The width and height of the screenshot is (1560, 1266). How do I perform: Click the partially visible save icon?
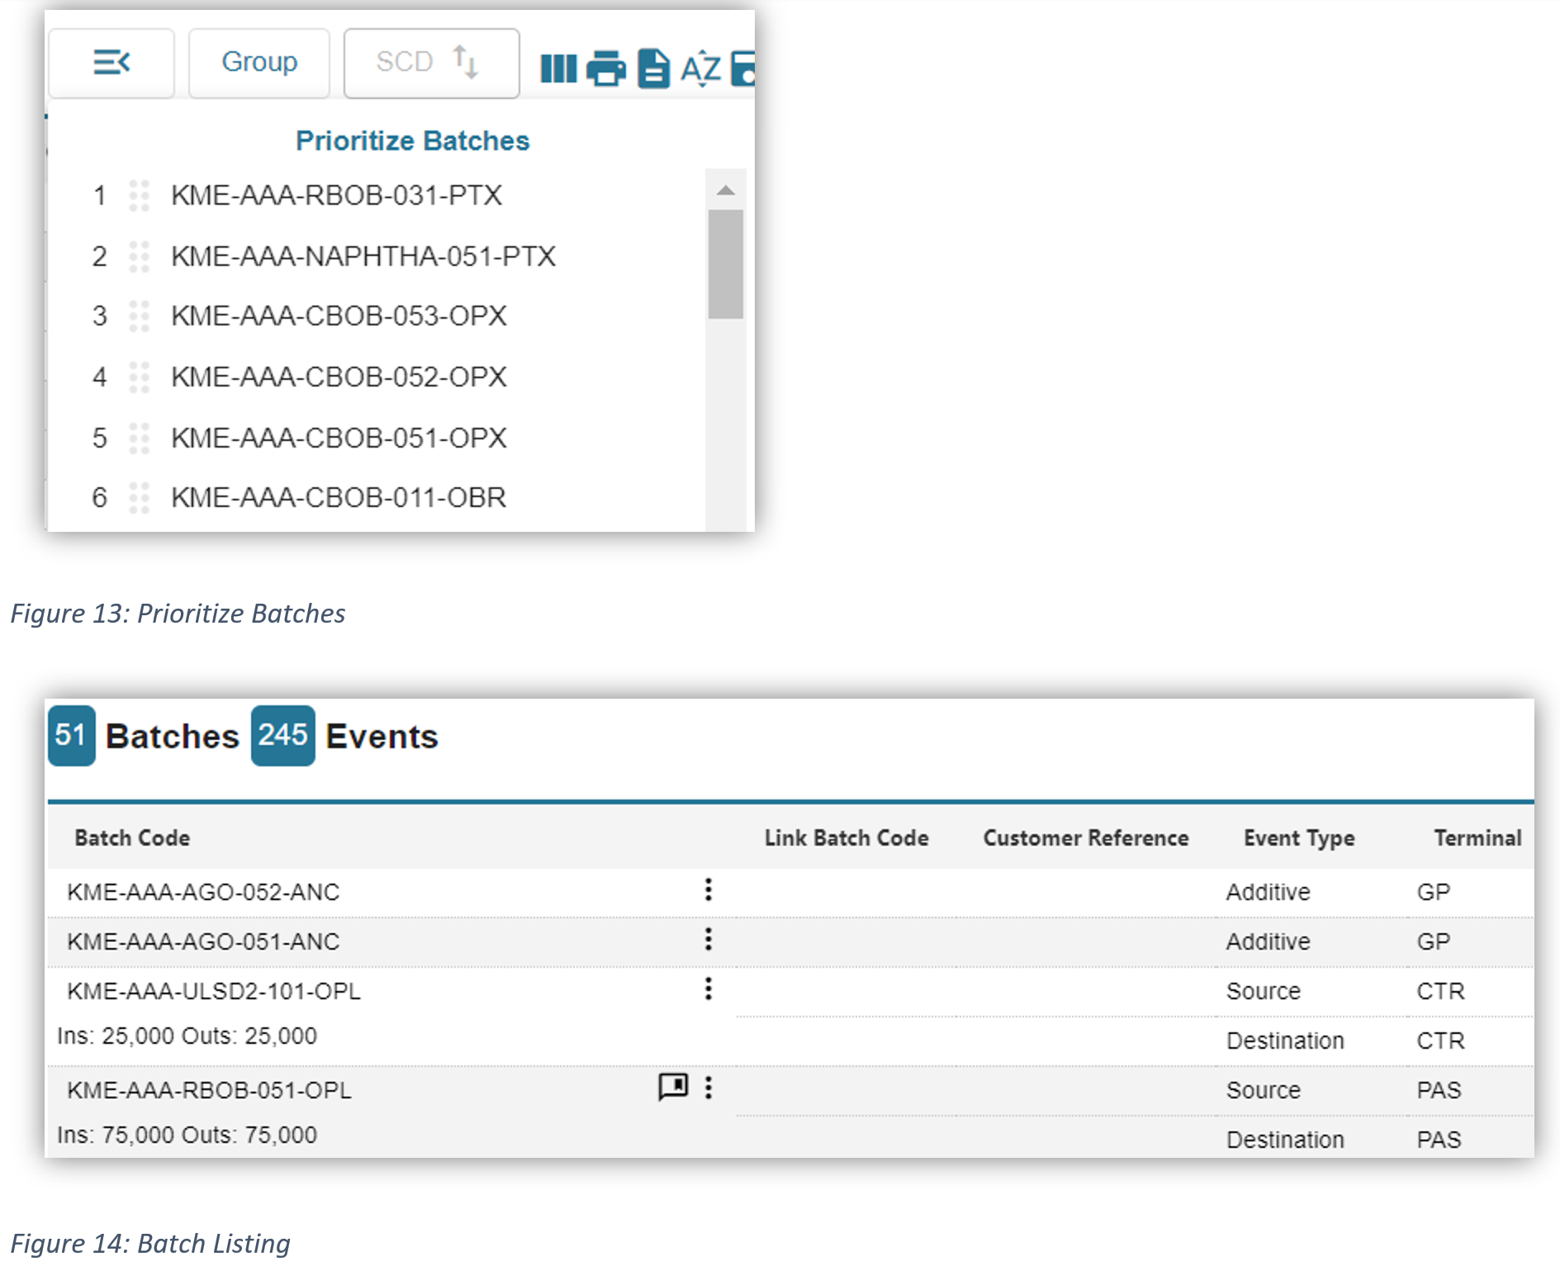(744, 69)
